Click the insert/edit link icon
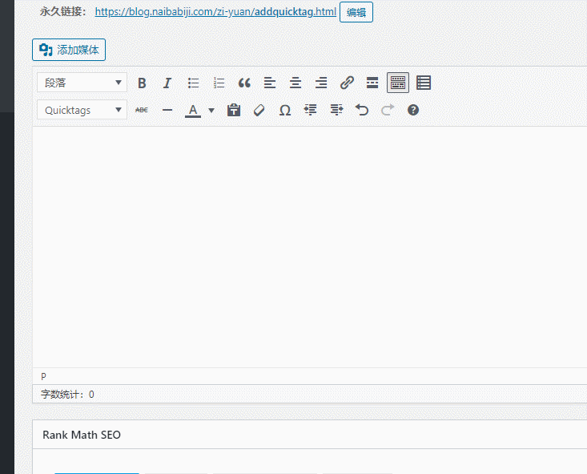This screenshot has height=474, width=587. 347,83
